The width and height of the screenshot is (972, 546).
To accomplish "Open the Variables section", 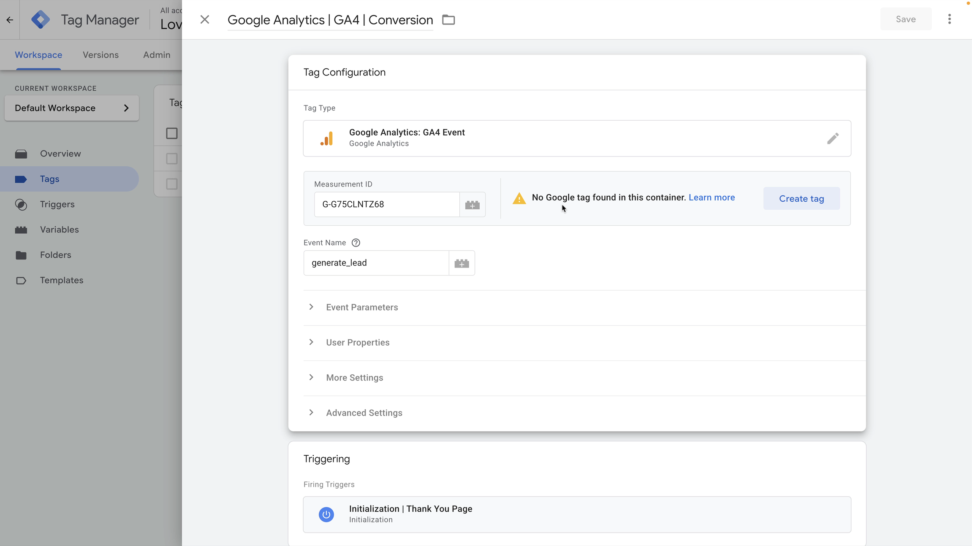I will click(x=59, y=230).
